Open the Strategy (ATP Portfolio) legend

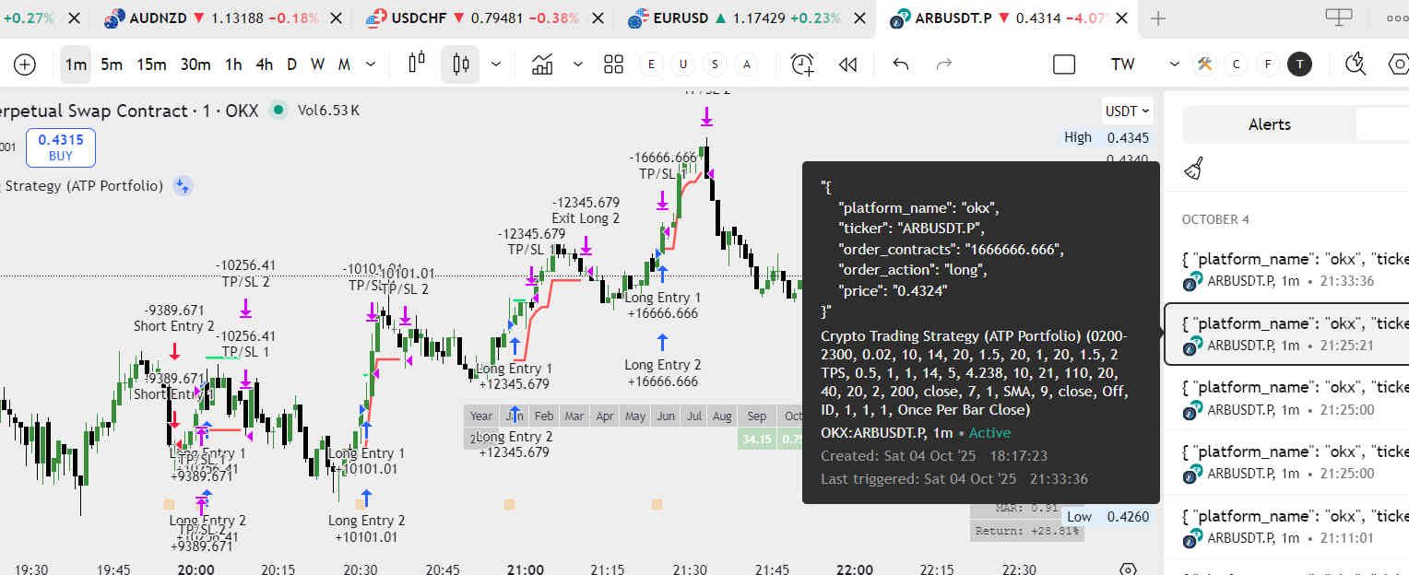click(x=82, y=185)
